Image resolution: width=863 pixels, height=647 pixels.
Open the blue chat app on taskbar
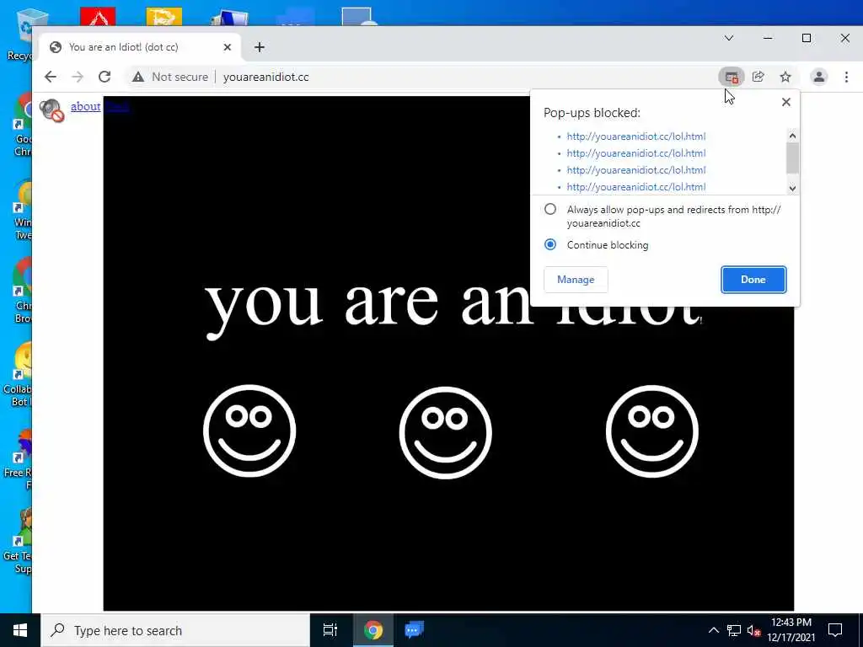point(414,630)
